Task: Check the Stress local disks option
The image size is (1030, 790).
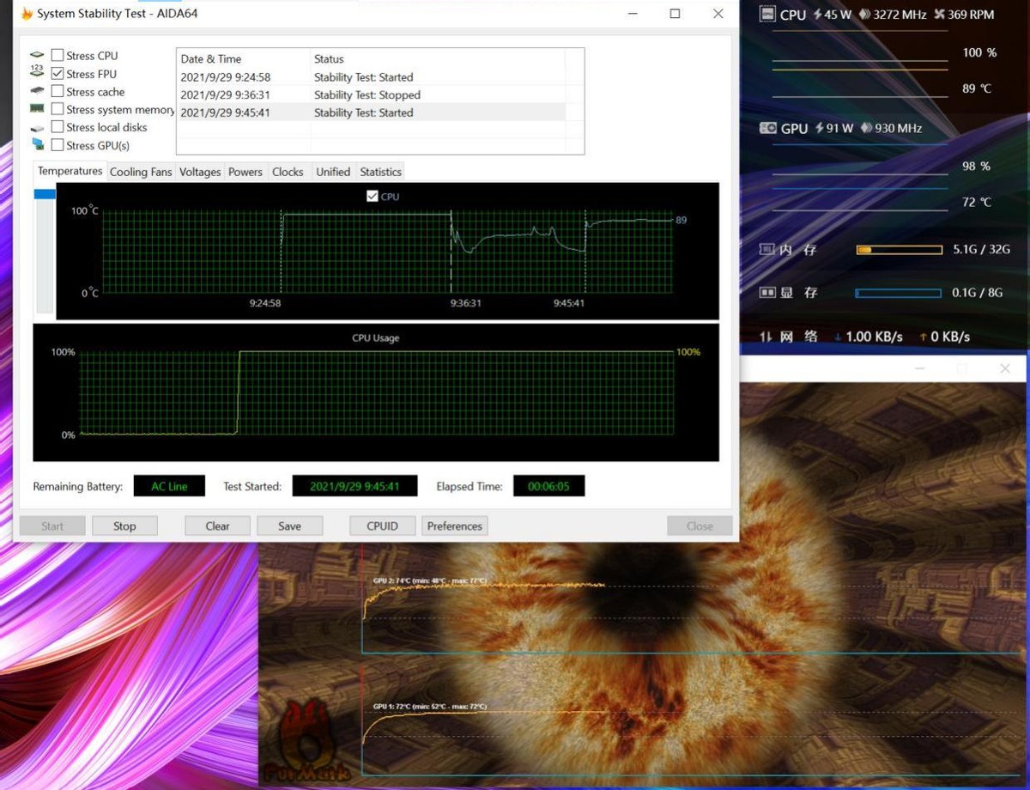Action: coord(58,127)
